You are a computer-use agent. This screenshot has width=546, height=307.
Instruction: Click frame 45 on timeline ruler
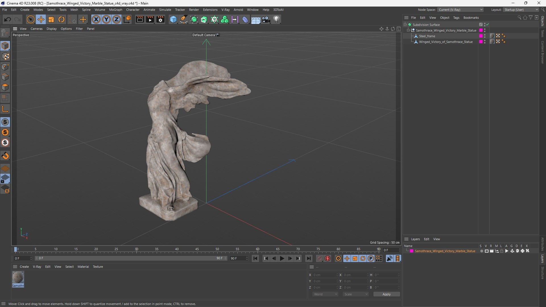coord(197,249)
